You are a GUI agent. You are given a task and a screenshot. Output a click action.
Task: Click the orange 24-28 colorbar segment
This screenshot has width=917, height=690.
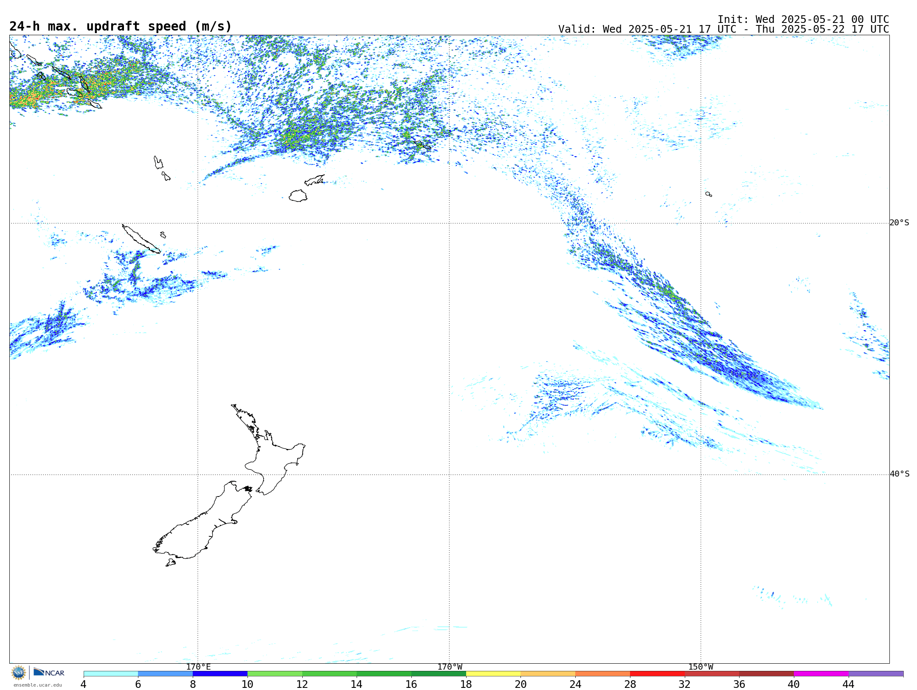coord(603,673)
